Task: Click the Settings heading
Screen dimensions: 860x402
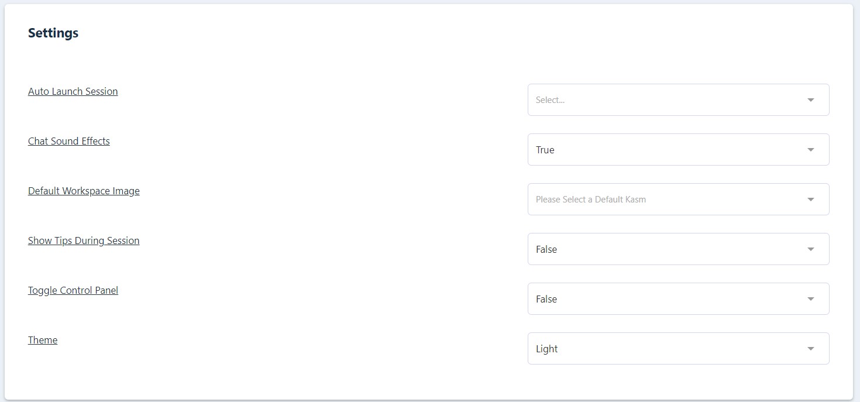Action: 53,33
